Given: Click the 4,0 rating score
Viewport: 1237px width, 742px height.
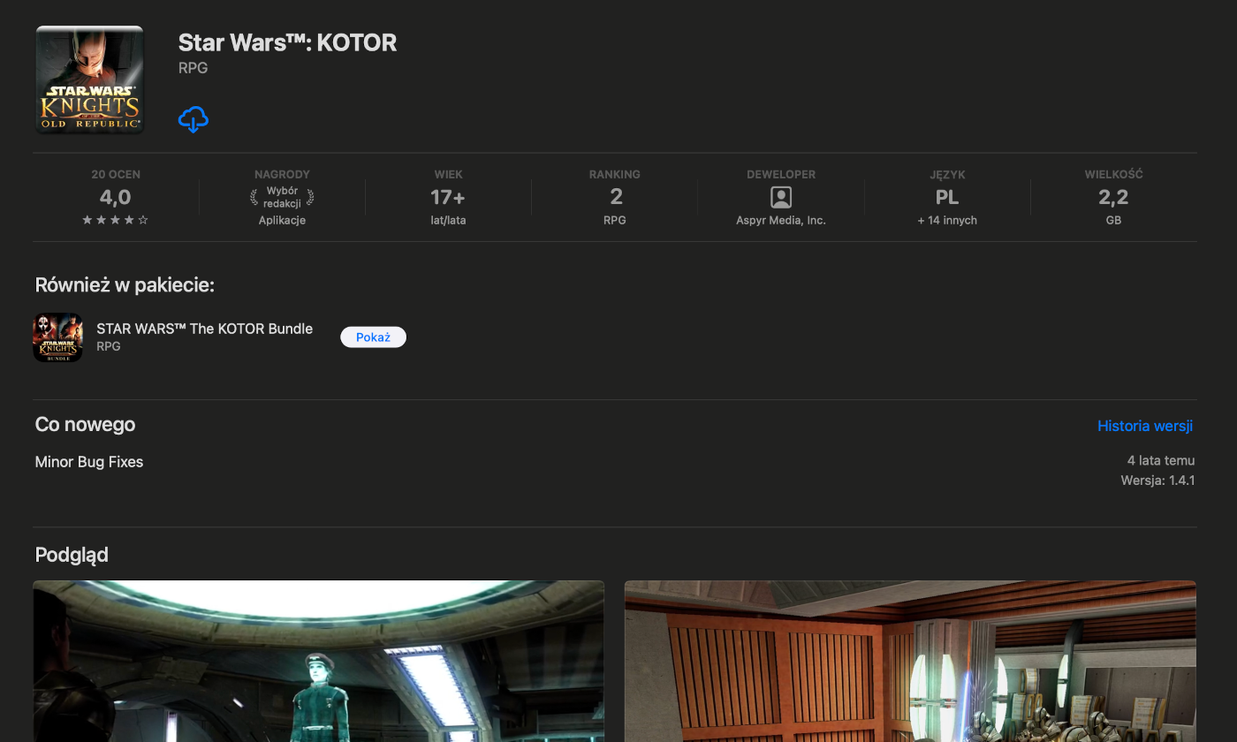Looking at the screenshot, I should coord(115,197).
